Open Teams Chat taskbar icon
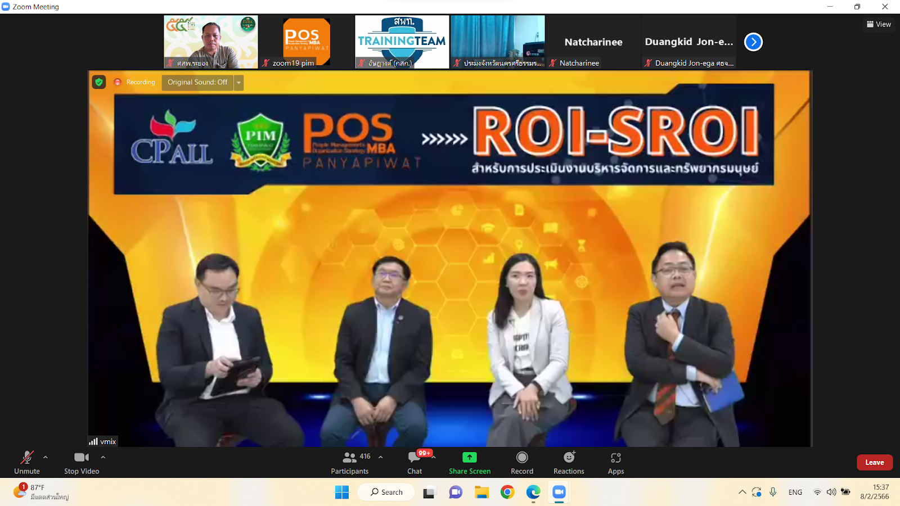This screenshot has width=900, height=506. click(456, 493)
